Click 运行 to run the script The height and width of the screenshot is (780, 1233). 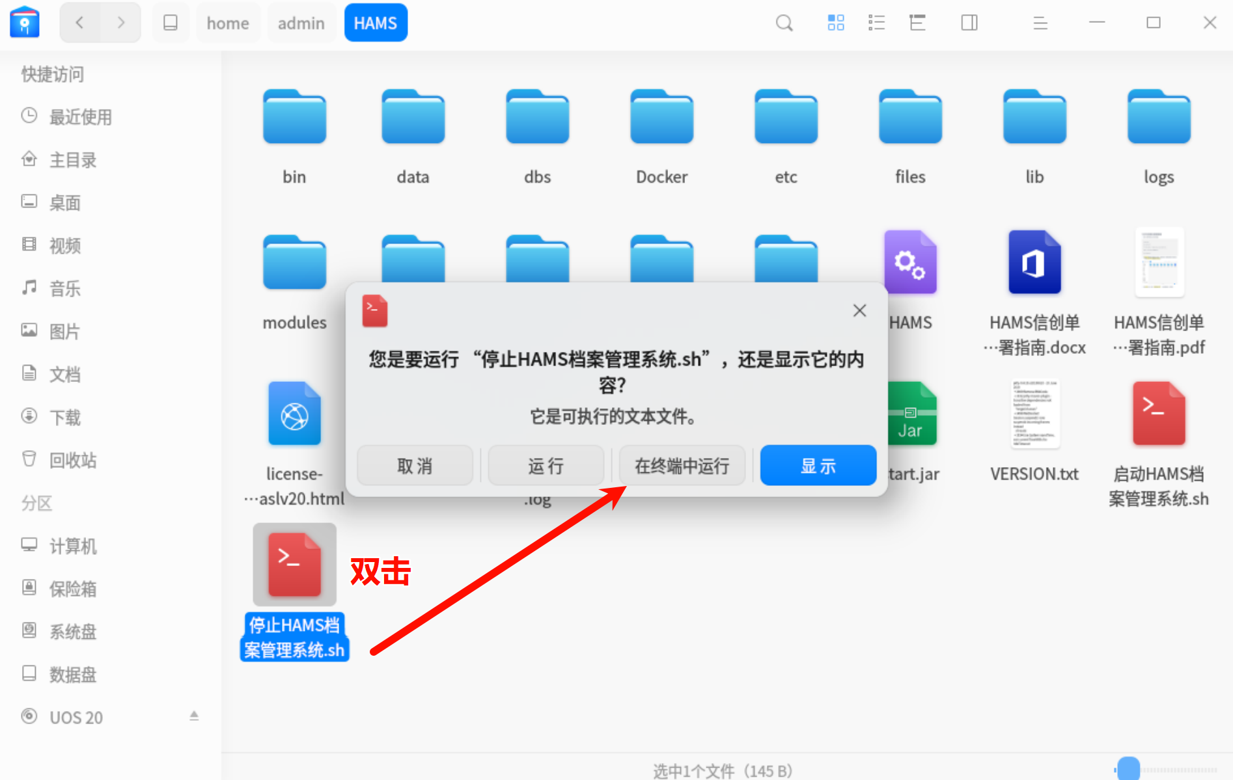click(546, 466)
